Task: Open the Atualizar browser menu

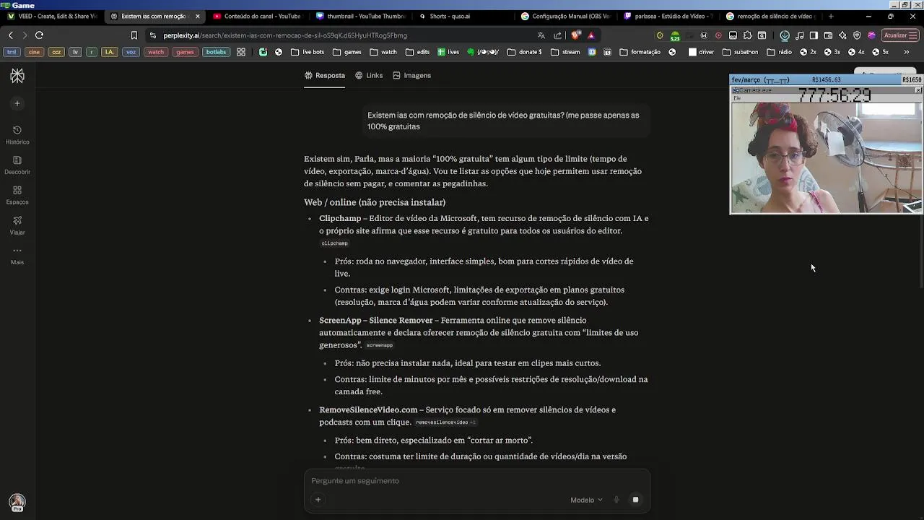Action: pos(899,35)
